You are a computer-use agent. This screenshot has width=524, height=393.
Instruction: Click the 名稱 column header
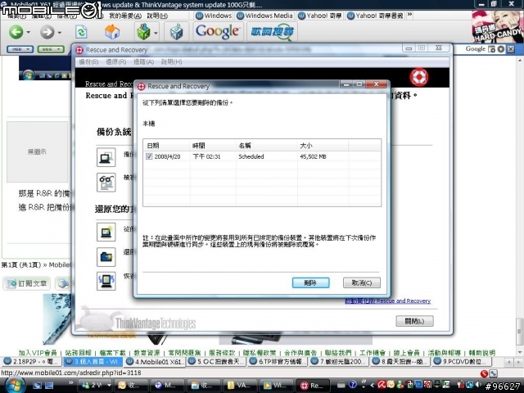[x=266, y=146]
